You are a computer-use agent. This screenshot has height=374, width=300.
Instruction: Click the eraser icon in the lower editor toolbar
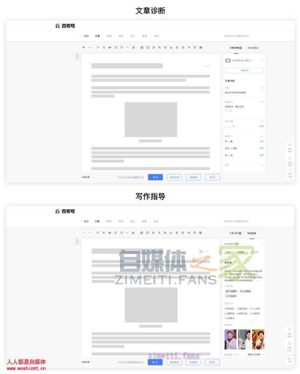point(133,232)
